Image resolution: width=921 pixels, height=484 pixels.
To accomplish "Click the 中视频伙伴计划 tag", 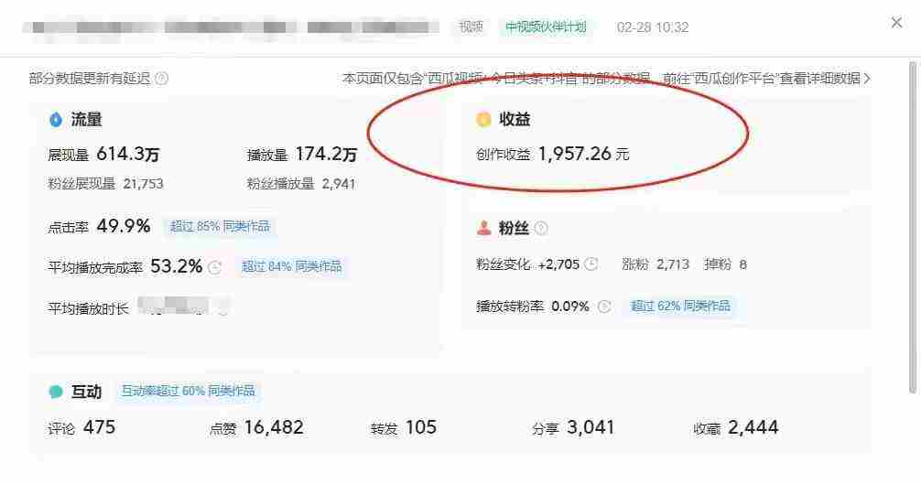I will 546,27.
